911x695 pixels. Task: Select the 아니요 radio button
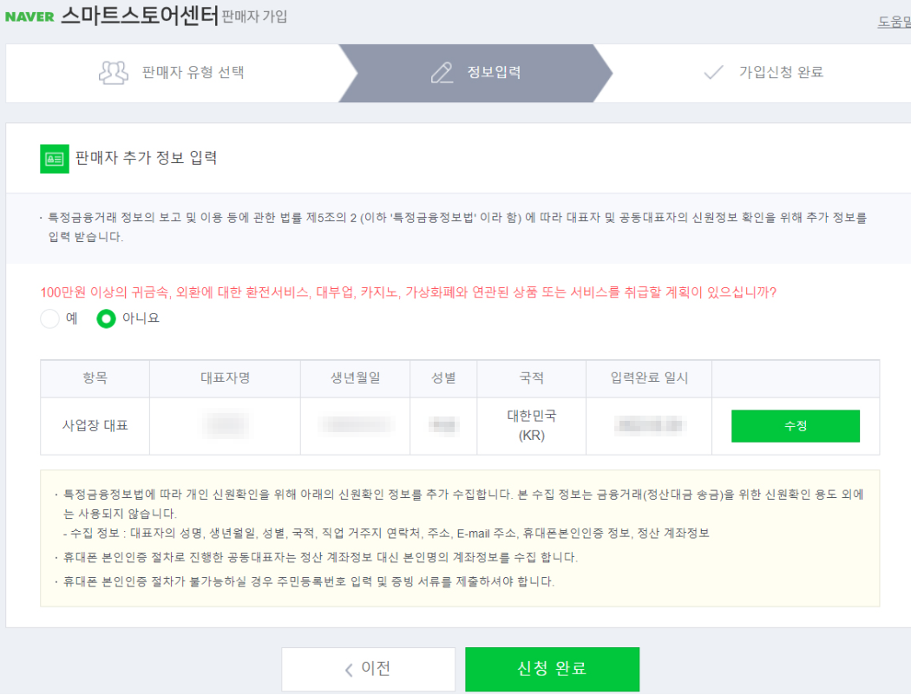point(107,318)
